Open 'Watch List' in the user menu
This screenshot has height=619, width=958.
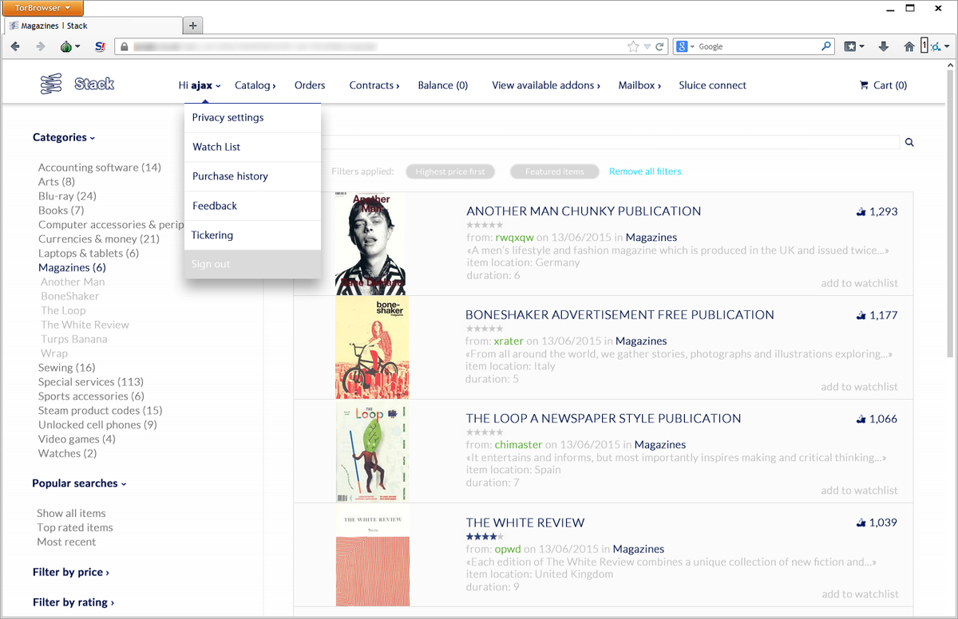tap(252, 147)
